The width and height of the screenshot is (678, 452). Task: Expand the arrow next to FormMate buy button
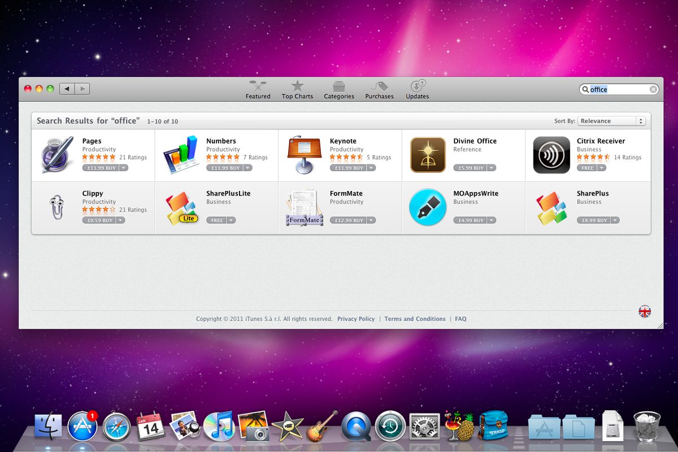[x=371, y=220]
